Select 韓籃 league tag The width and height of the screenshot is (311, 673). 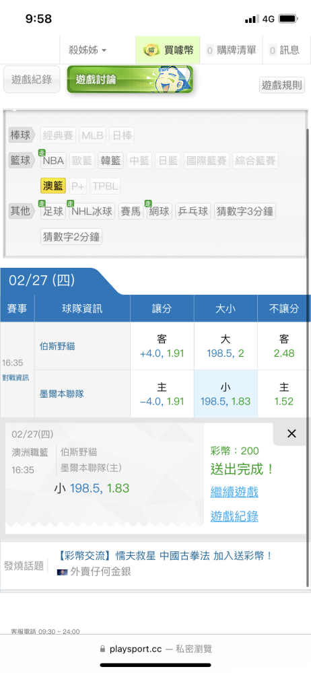pyautogui.click(x=111, y=161)
